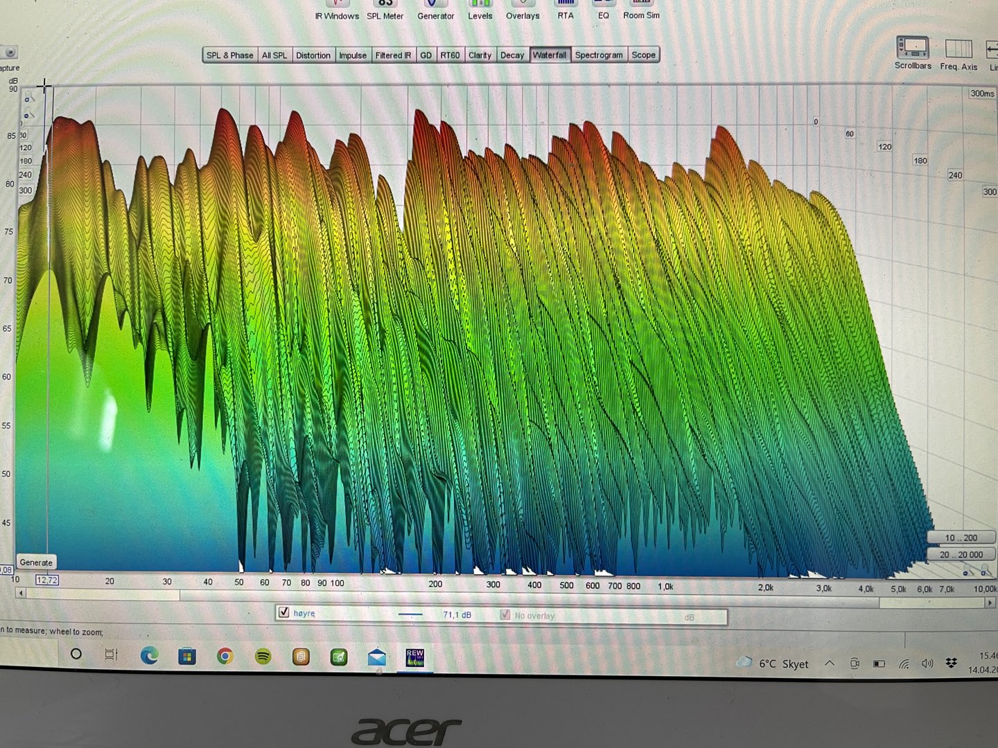998x748 pixels.
Task: Click the REW taskbar icon
Action: (x=414, y=657)
